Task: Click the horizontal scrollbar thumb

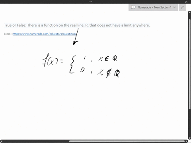Action: 127,141
